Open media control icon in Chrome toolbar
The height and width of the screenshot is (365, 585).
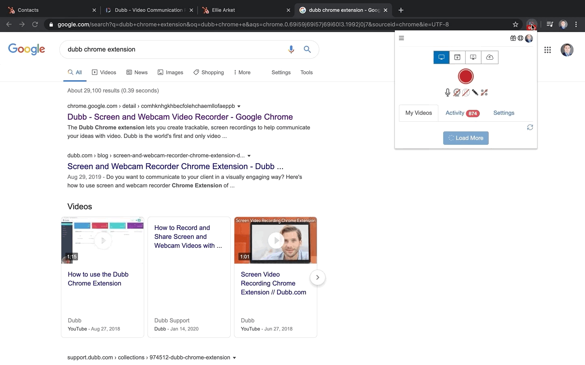[550, 24]
